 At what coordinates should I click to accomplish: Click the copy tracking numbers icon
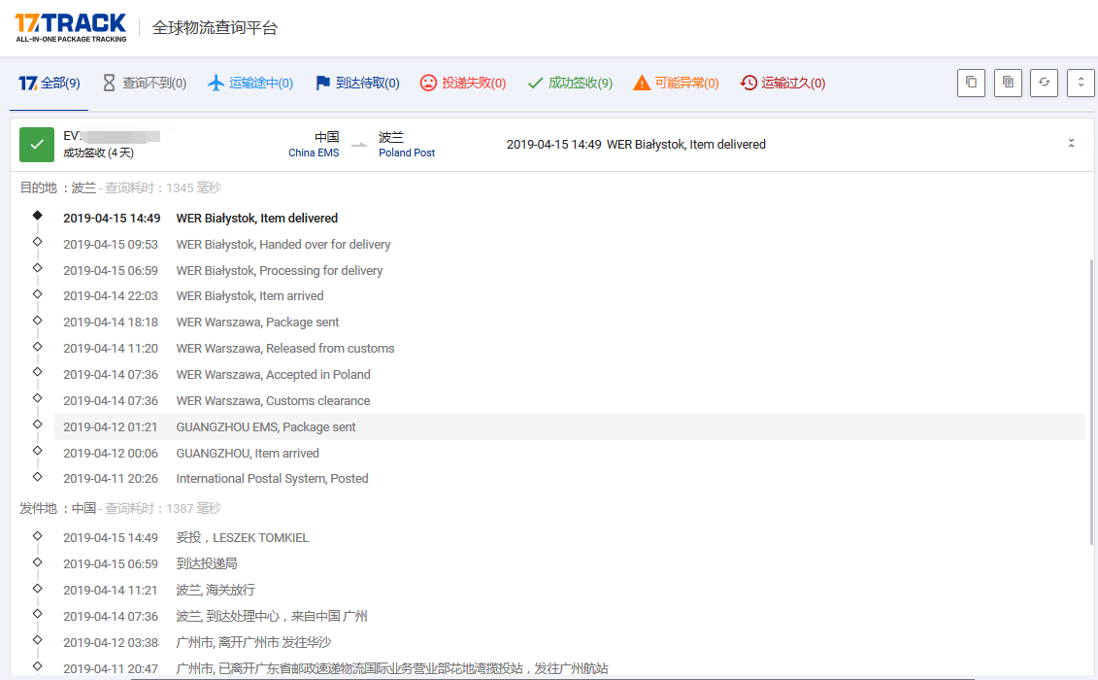click(971, 83)
